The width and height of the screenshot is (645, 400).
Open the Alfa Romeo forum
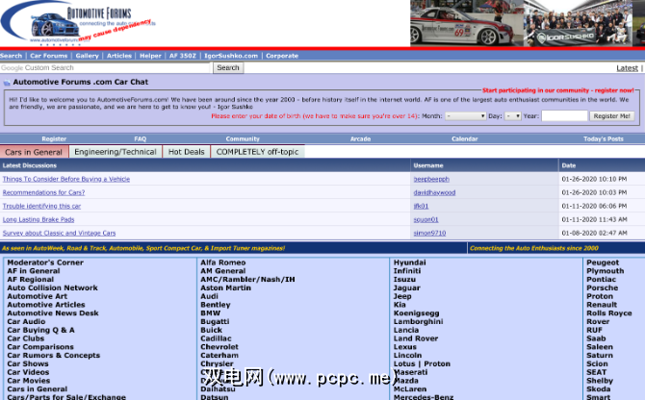tap(223, 262)
